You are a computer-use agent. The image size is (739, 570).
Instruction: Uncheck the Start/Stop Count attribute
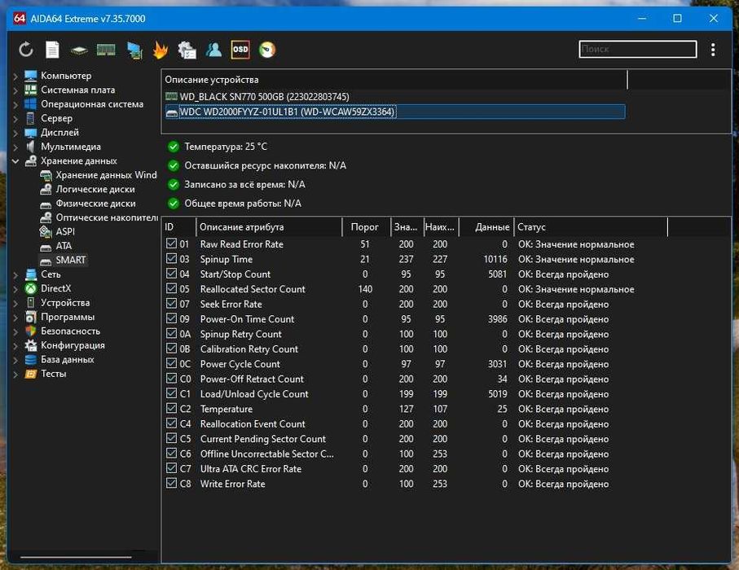click(172, 274)
